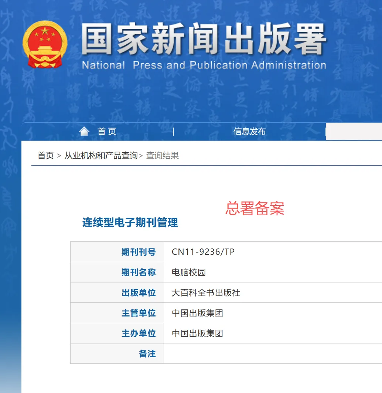Follow the 首页 breadcrumb link
This screenshot has width=382, height=393.
click(x=45, y=156)
